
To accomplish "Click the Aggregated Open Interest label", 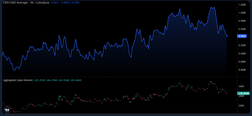I will [x=18, y=80].
